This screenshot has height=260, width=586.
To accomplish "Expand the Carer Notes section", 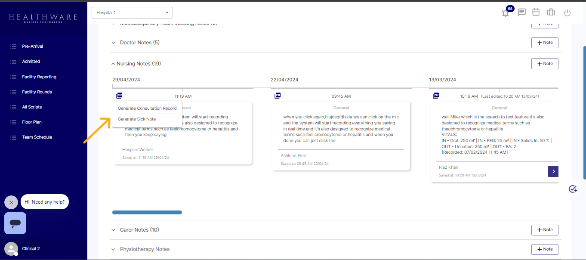I will pos(113,230).
